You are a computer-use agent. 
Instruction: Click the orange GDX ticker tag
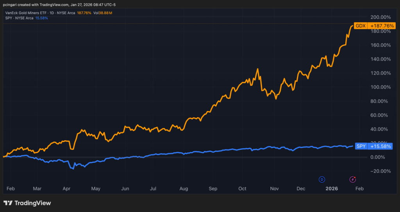tap(360, 26)
